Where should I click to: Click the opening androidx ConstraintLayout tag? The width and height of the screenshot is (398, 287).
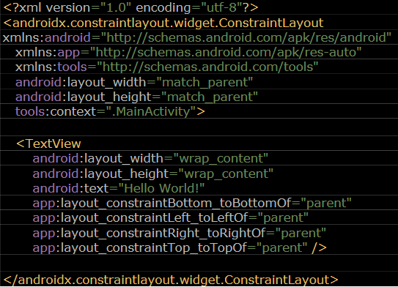(163, 23)
